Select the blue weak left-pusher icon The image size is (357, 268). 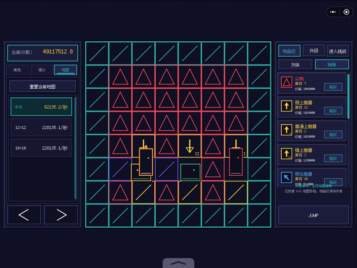coord(286,178)
